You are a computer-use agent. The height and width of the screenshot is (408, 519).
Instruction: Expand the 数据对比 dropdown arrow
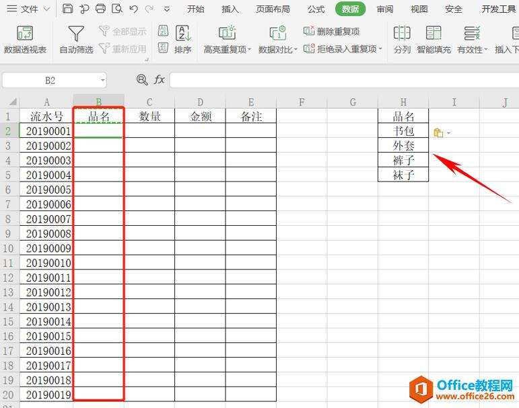[x=296, y=50]
